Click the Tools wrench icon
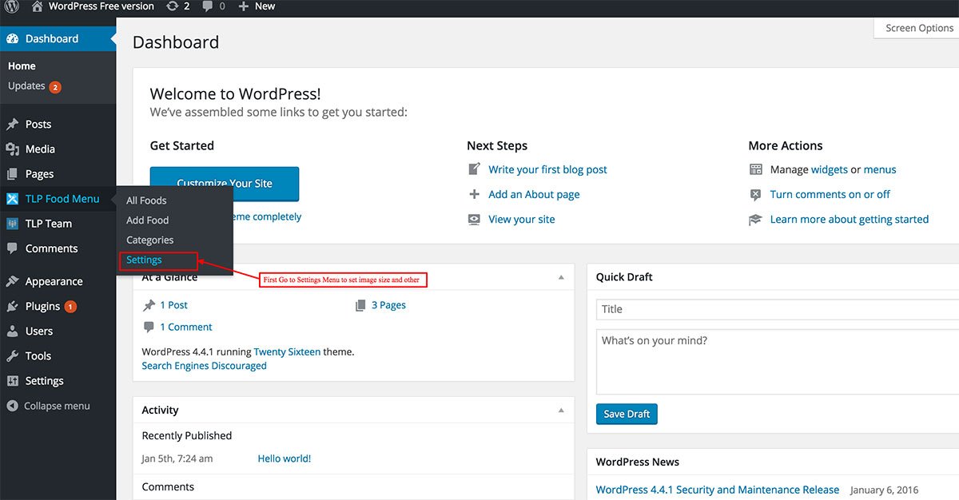The height and width of the screenshot is (500, 959). pos(12,356)
